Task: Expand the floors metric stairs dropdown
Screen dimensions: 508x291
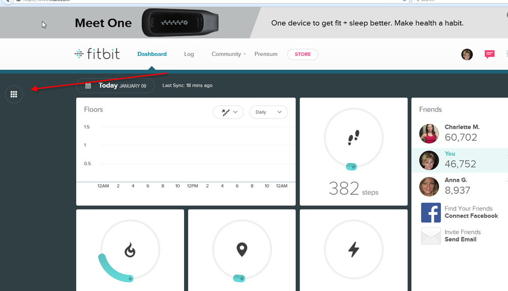Action: tap(228, 112)
